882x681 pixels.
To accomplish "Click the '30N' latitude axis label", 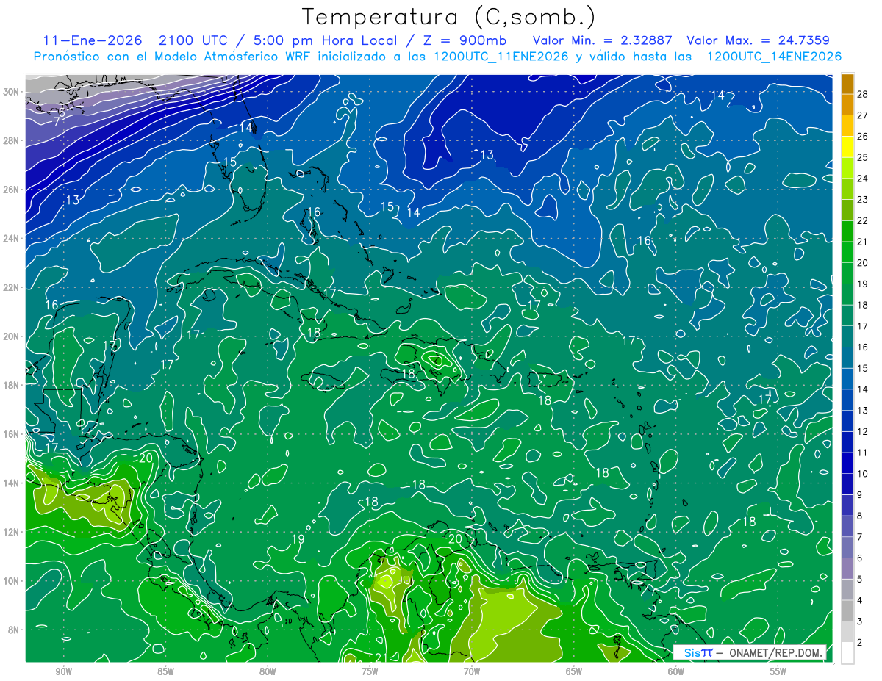I will 12,91.
